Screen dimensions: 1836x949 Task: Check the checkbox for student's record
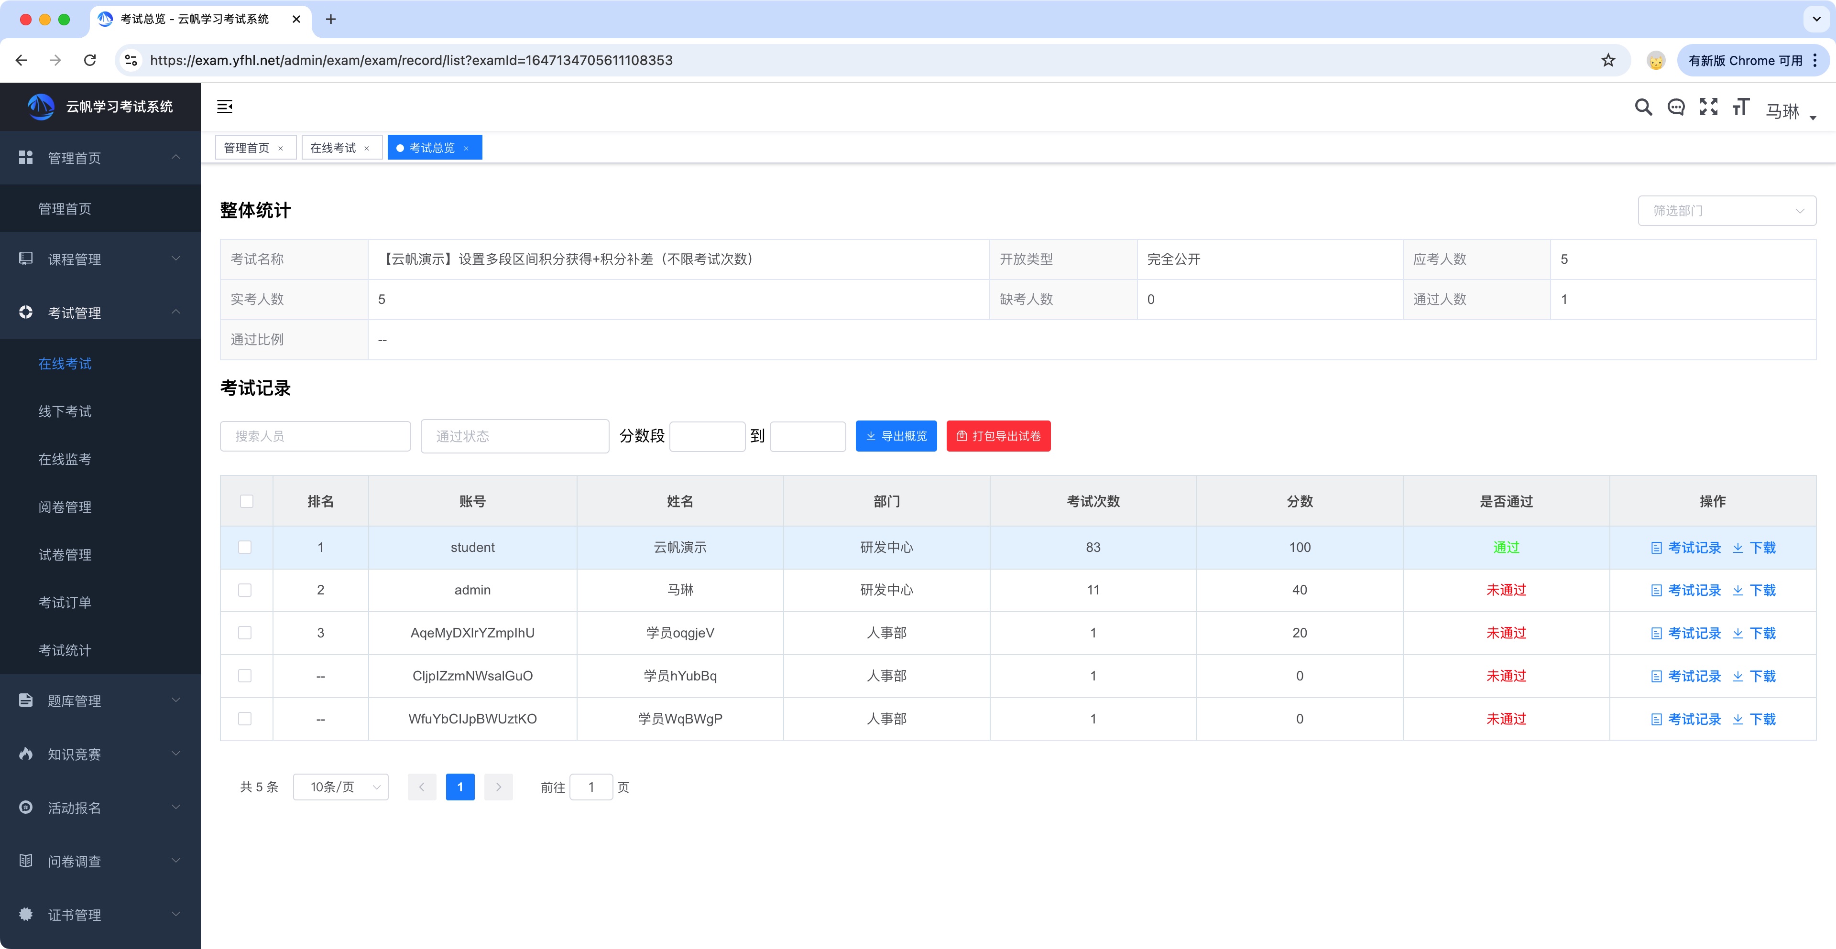(x=246, y=547)
